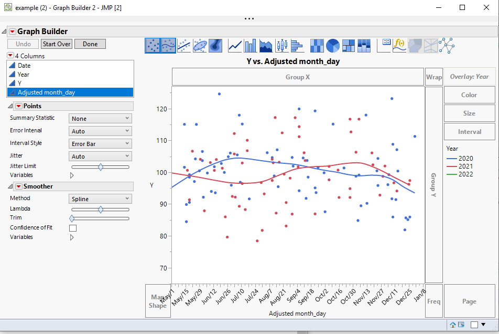
Task: Open the smoother Method dropdown
Action: pos(100,199)
